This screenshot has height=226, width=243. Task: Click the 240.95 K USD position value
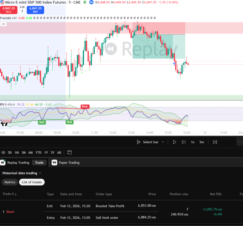(x=180, y=215)
